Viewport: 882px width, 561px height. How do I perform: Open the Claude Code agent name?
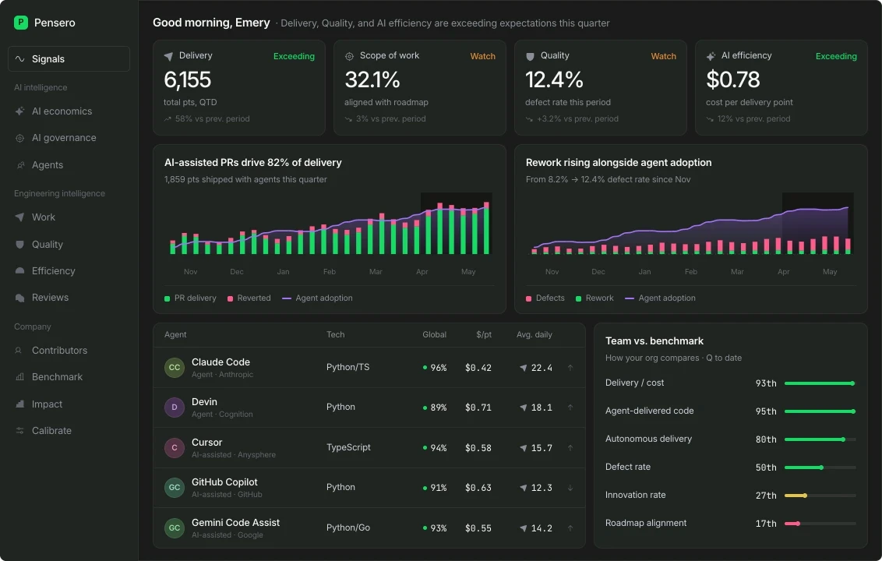point(220,362)
